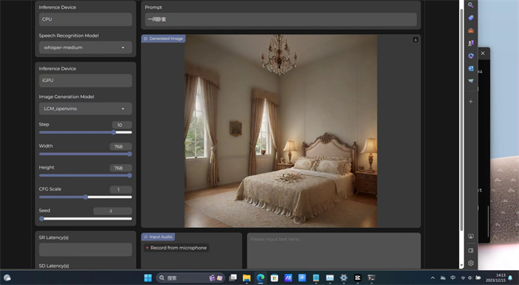Open CapCut app on the taskbar
This screenshot has height=285, width=519.
click(357, 278)
